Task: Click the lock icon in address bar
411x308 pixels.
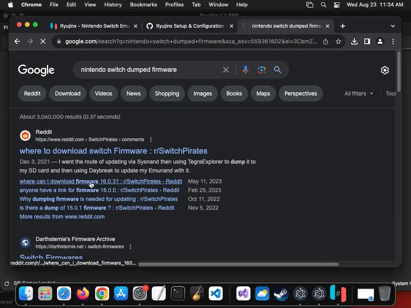Action: pos(59,41)
